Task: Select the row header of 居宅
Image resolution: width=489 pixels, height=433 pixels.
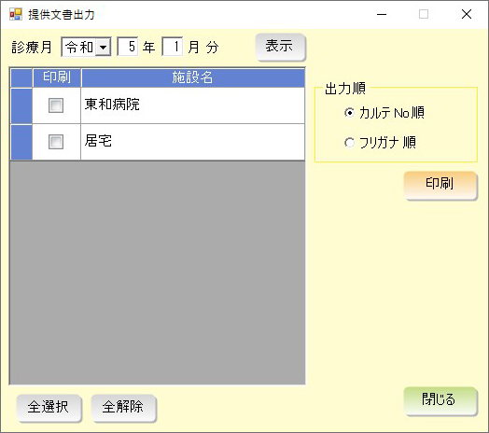Action: click(21, 142)
